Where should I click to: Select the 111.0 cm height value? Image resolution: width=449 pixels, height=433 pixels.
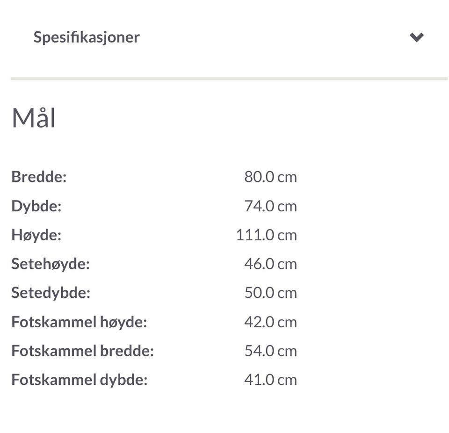[x=266, y=235]
